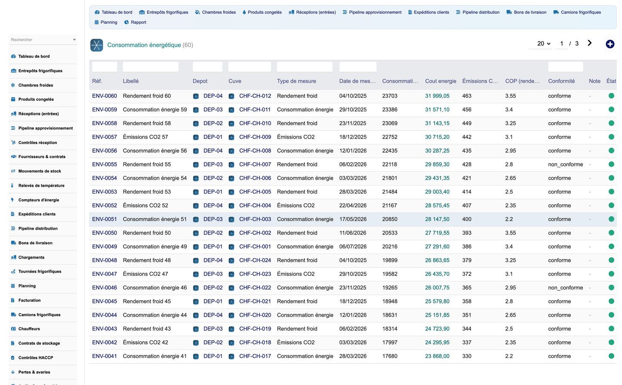
Task: Click Rapport pie chart icon in top nav
Action: tap(127, 22)
